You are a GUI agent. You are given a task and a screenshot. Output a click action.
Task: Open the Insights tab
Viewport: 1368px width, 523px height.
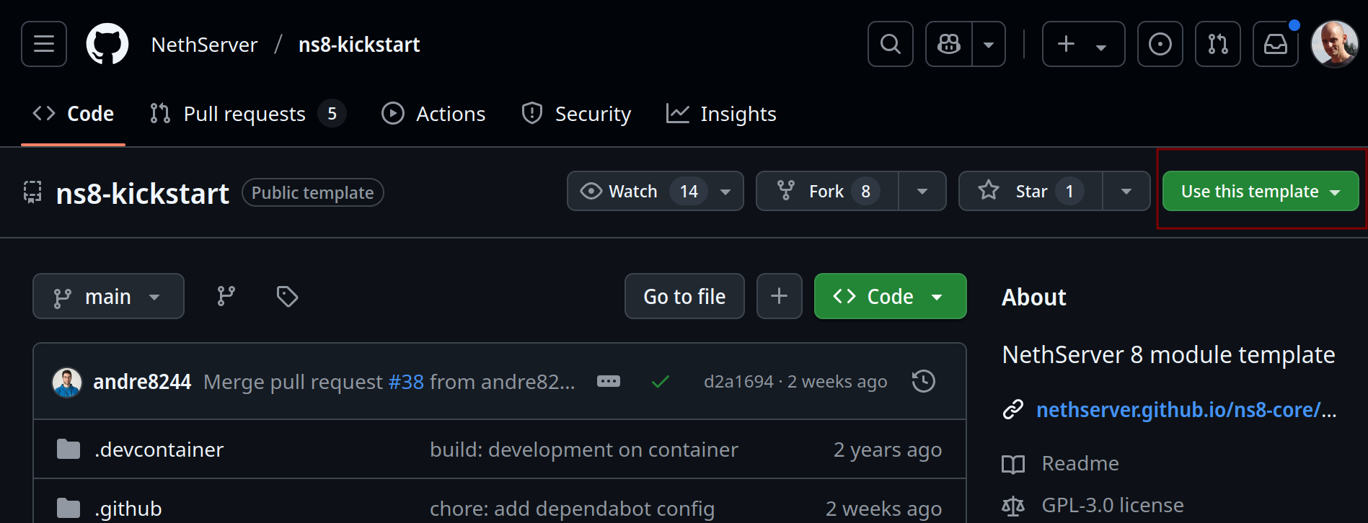coord(721,114)
